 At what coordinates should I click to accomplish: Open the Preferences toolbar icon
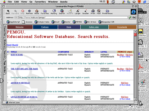[x=107, y=12]
